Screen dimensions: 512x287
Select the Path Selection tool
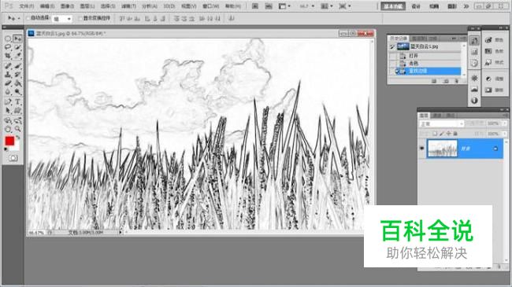tap(8, 110)
